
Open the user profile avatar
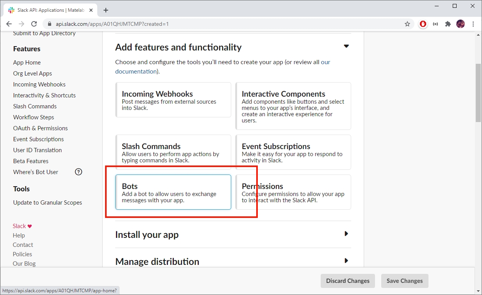461,24
